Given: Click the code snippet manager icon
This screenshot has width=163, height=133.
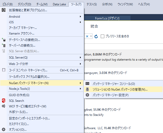Looking at the screenshot, I should pos(4,70).
